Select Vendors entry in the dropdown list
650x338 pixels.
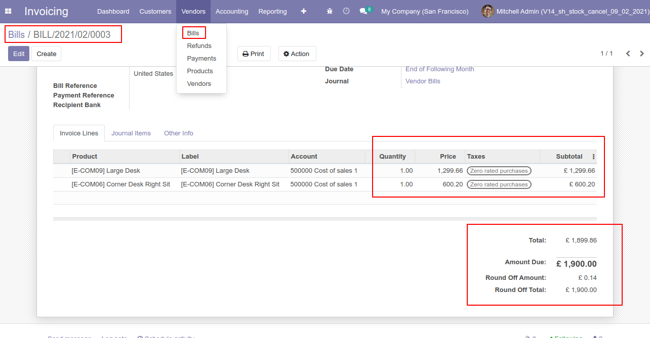[199, 83]
